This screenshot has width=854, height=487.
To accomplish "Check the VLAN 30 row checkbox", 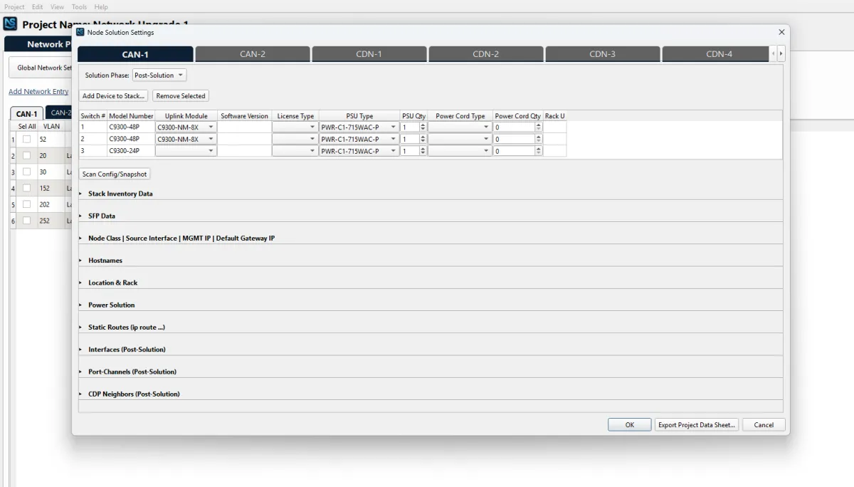I will [x=26, y=172].
